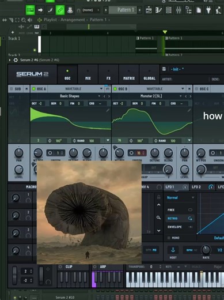The width and height of the screenshot is (224, 300).
Task: Click the stamp icon next to link button
Action: tap(70, 10)
